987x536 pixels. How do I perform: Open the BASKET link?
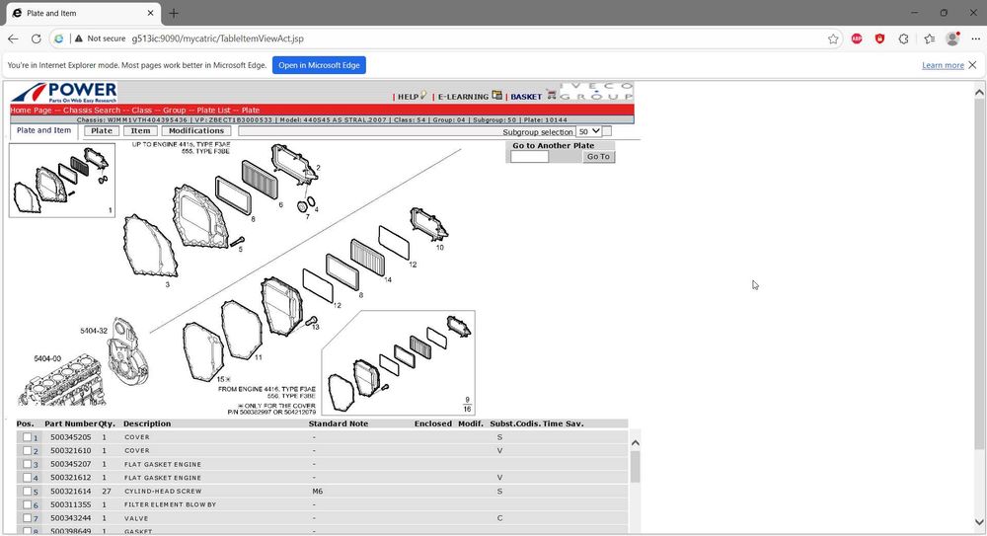tap(526, 97)
